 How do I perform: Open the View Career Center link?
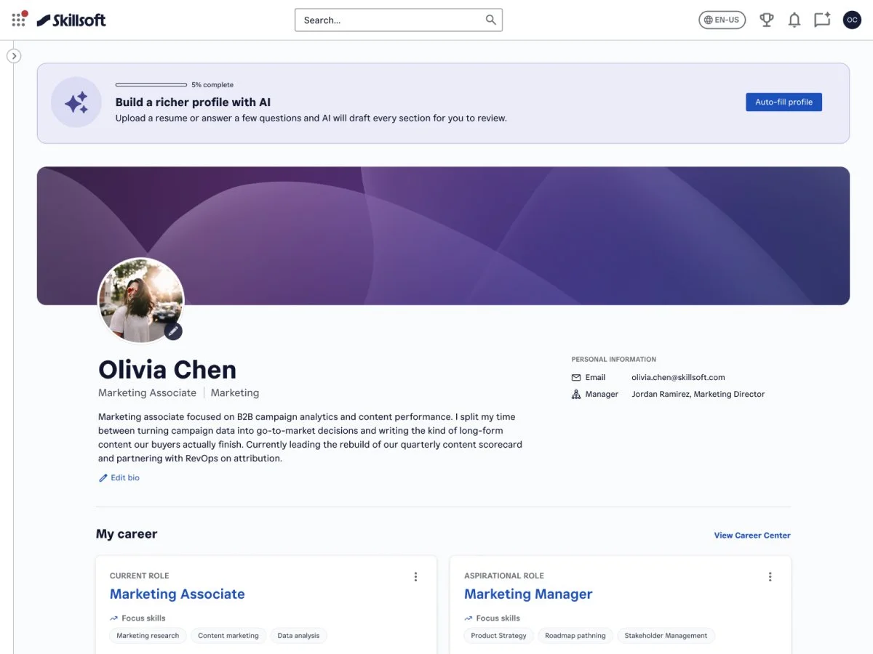[752, 536]
